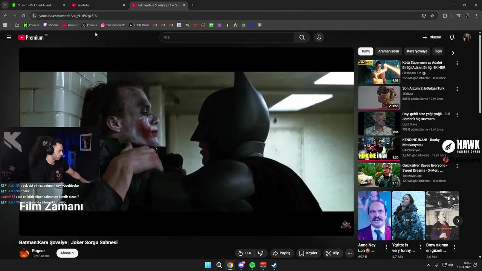Like the video with 114 likes

point(244,253)
